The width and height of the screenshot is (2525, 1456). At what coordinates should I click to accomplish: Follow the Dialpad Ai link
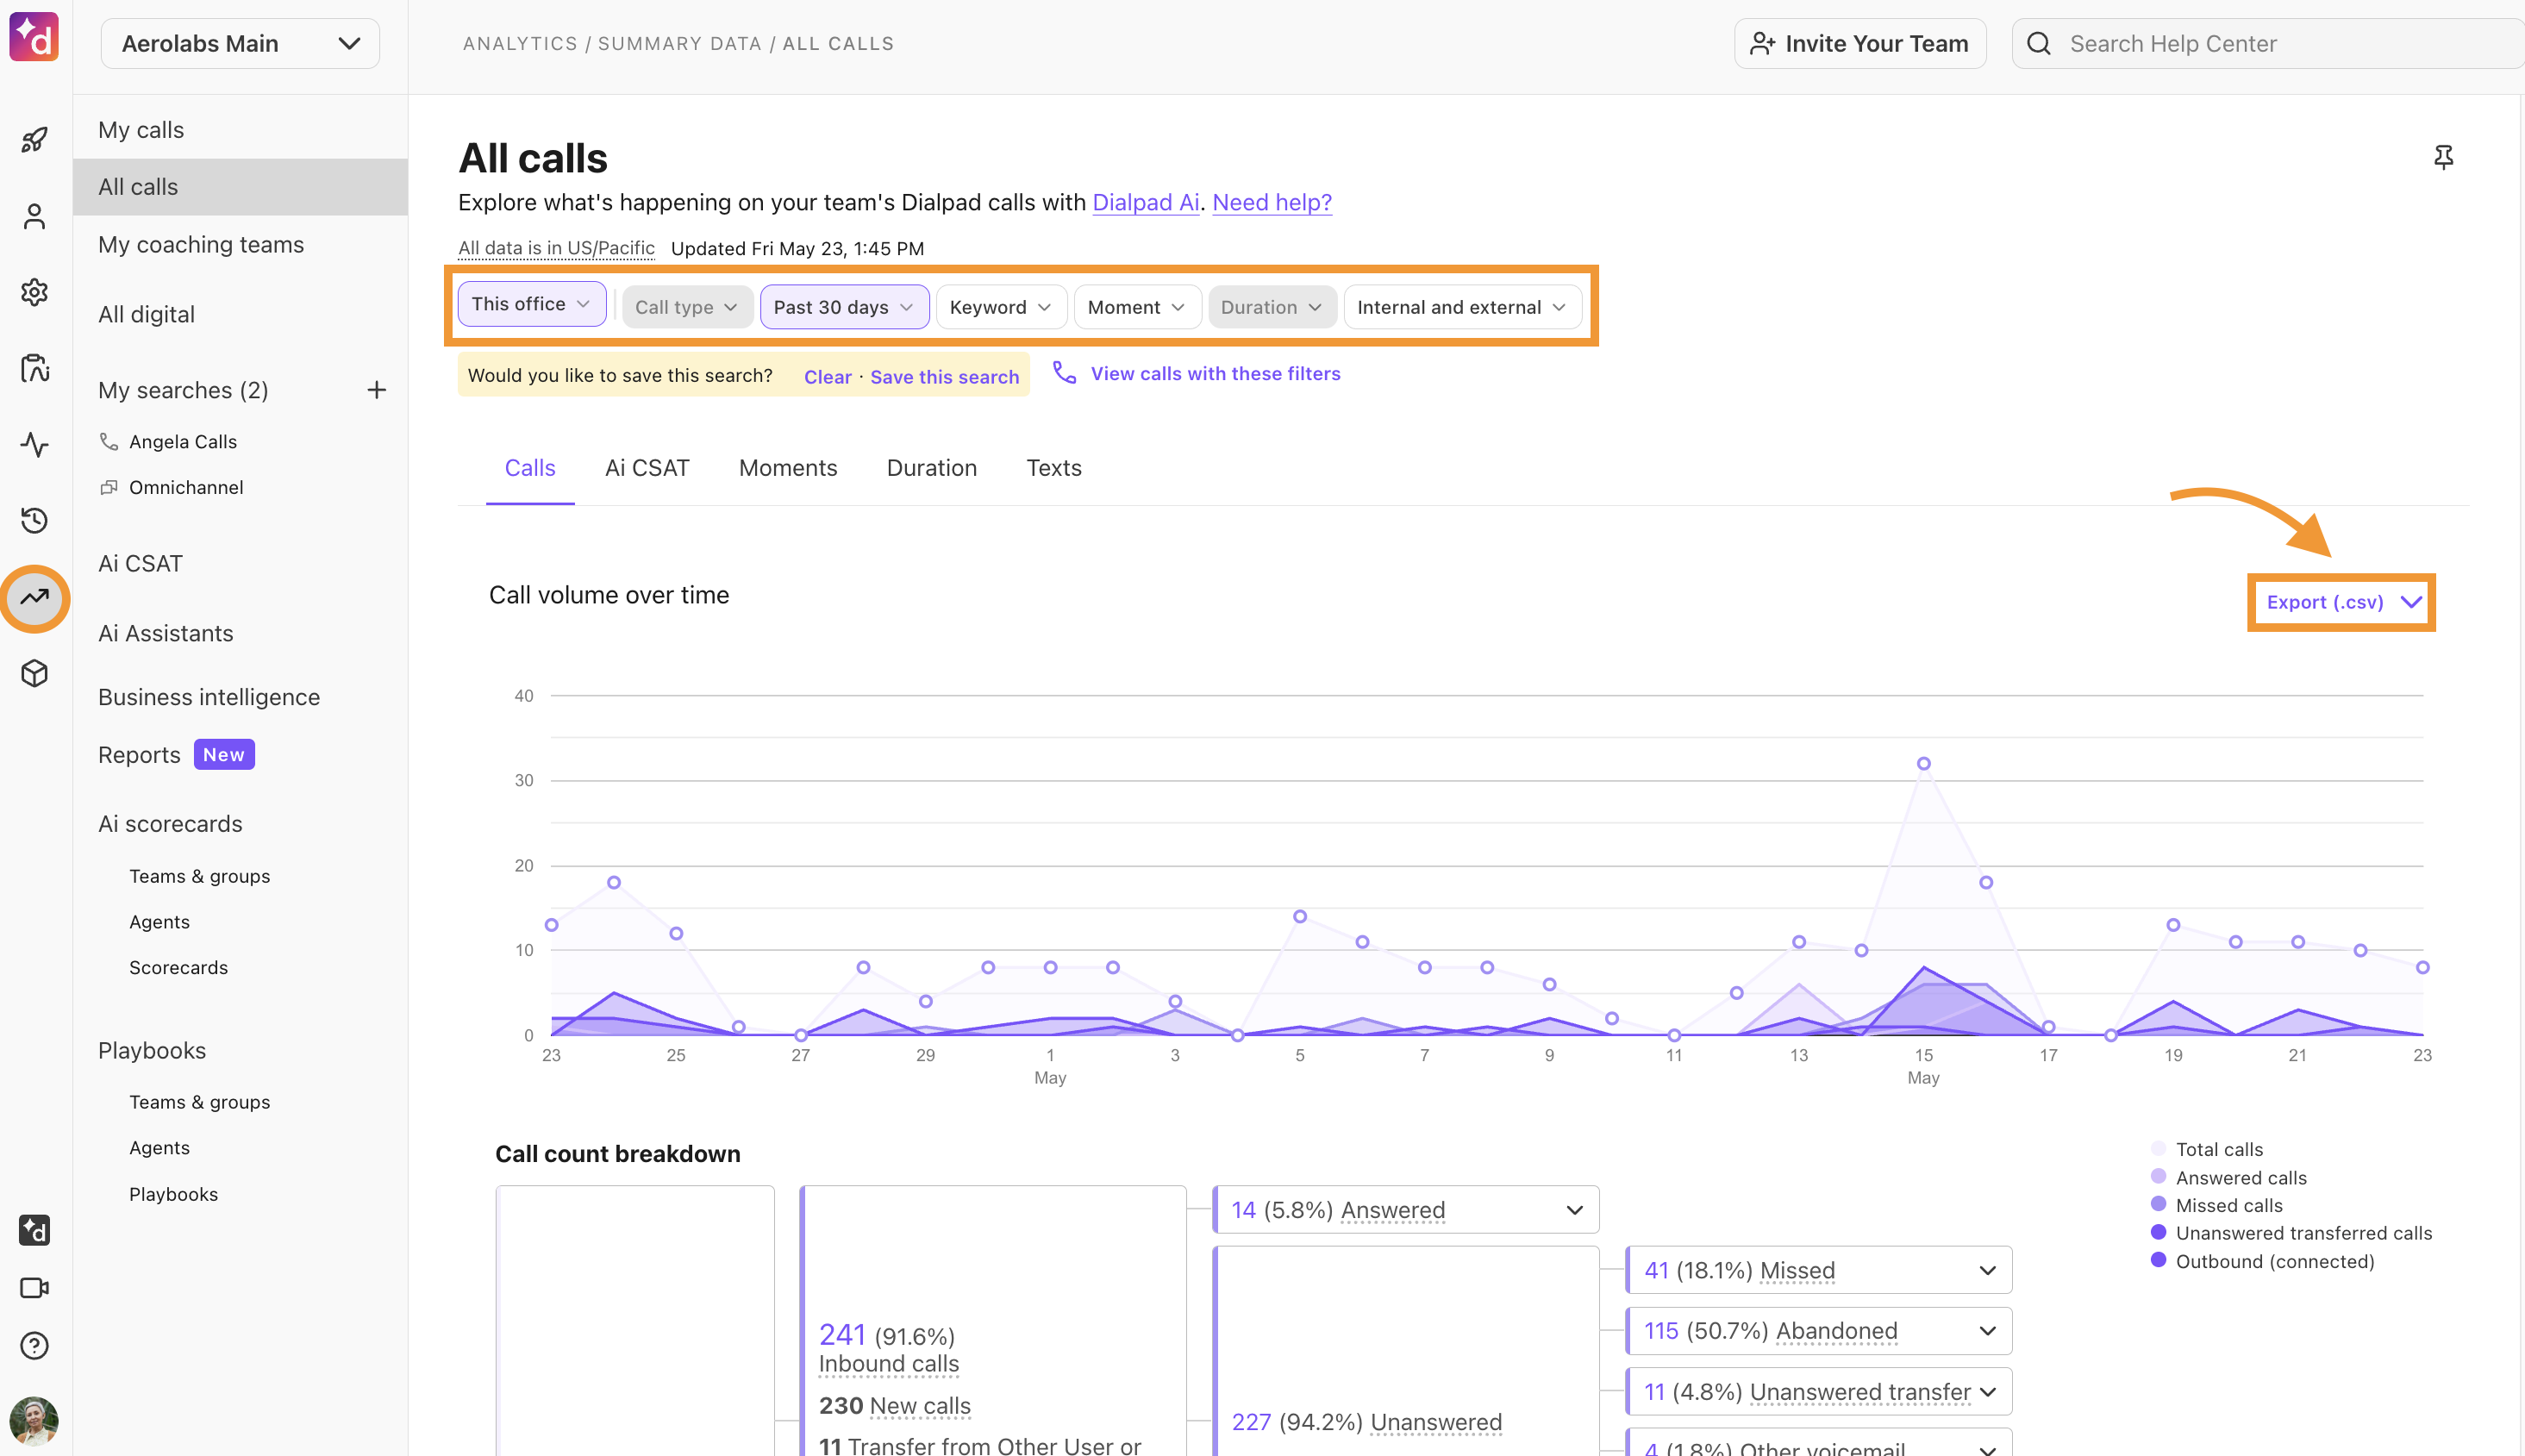(x=1145, y=203)
